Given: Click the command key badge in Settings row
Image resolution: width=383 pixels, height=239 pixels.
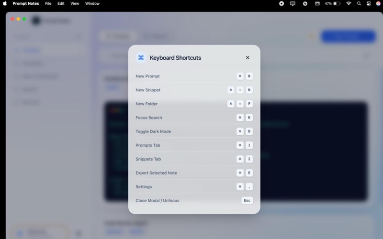Looking at the screenshot, I should [240, 186].
